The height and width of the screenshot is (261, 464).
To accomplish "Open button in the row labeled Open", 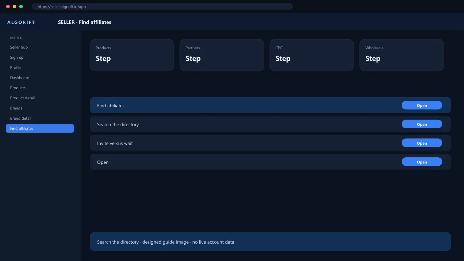I will pos(422,162).
